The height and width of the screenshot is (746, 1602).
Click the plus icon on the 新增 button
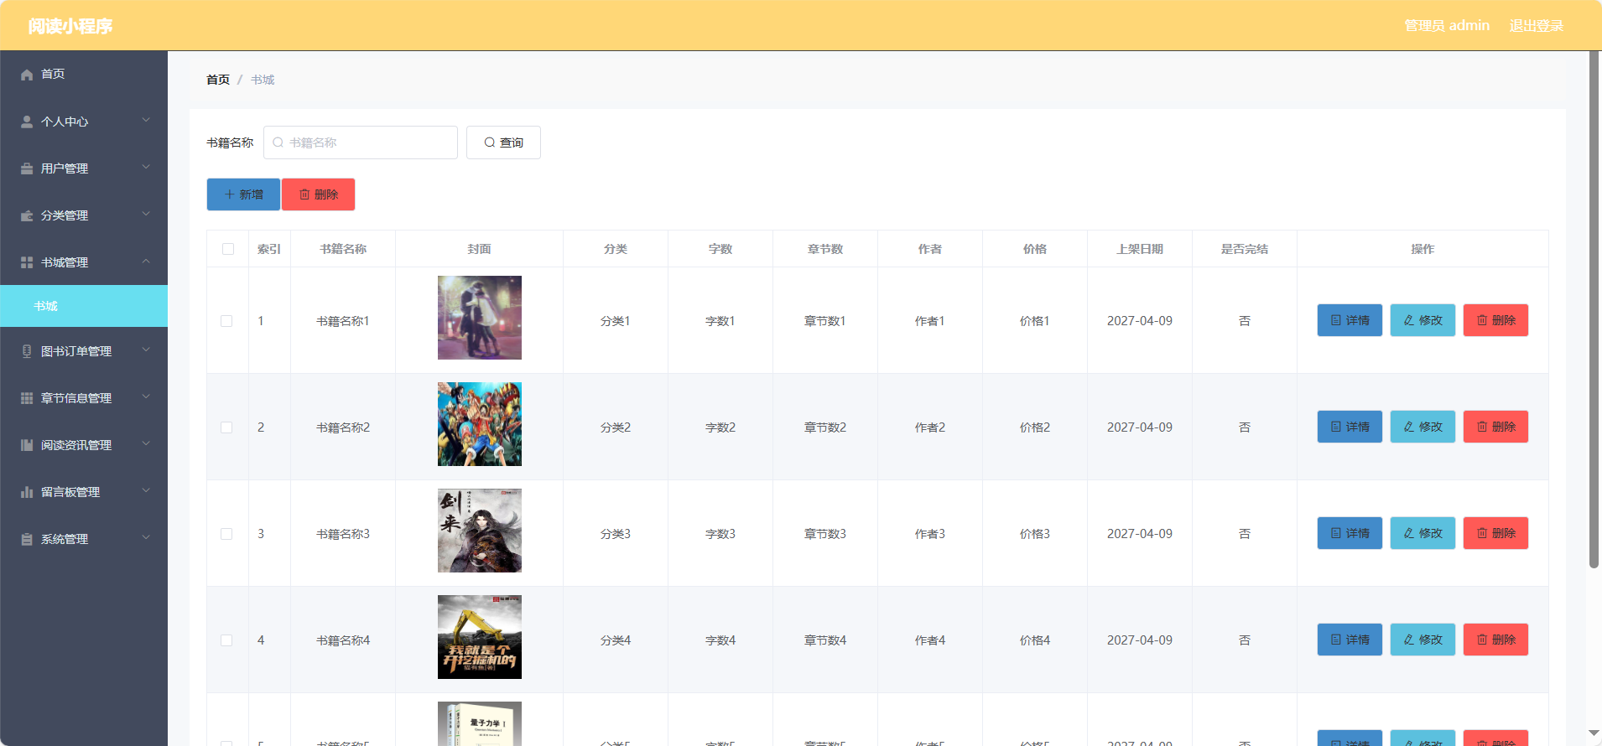[230, 194]
